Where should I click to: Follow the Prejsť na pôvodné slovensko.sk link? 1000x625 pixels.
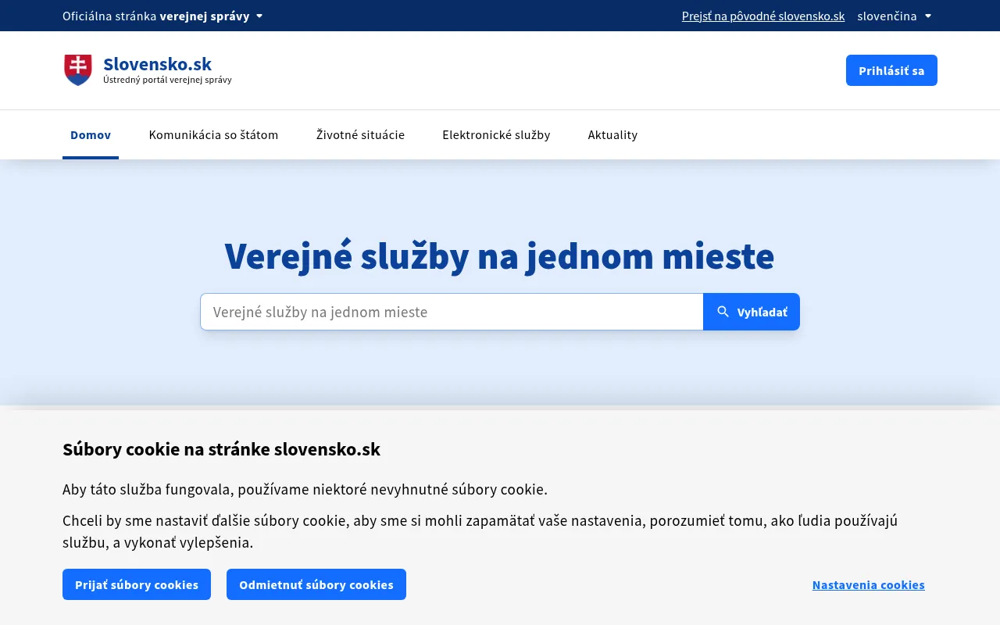(x=763, y=16)
